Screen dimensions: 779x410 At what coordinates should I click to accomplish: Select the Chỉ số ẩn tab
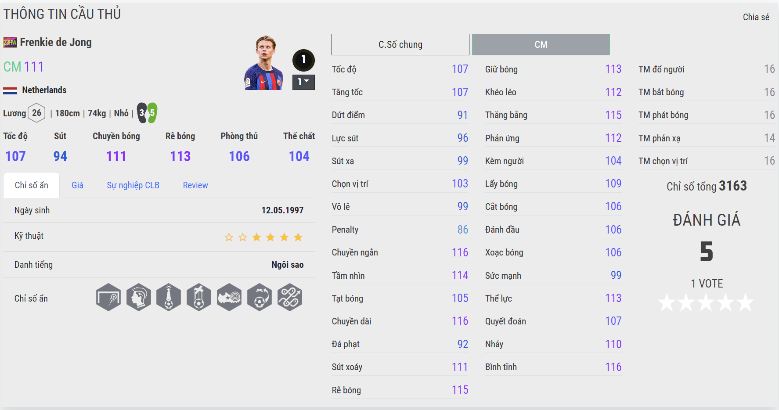pos(32,185)
